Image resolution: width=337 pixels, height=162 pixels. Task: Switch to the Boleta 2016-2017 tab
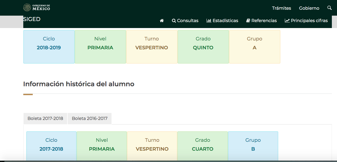point(90,119)
